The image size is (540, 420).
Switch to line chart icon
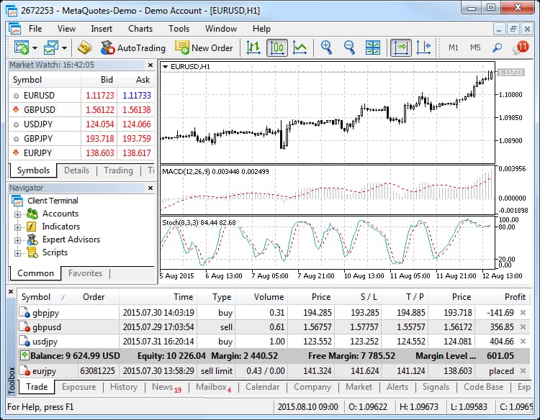(300, 48)
